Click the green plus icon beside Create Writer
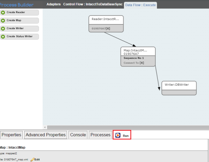209x162 pixels. coord(3,28)
